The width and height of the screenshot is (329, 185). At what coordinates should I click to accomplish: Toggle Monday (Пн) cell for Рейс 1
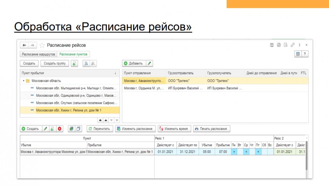pos(234,152)
